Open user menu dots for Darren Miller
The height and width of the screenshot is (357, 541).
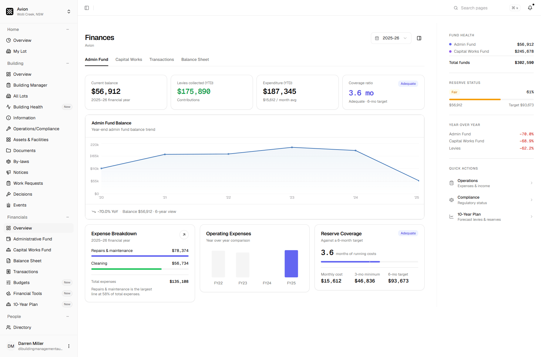coord(69,346)
